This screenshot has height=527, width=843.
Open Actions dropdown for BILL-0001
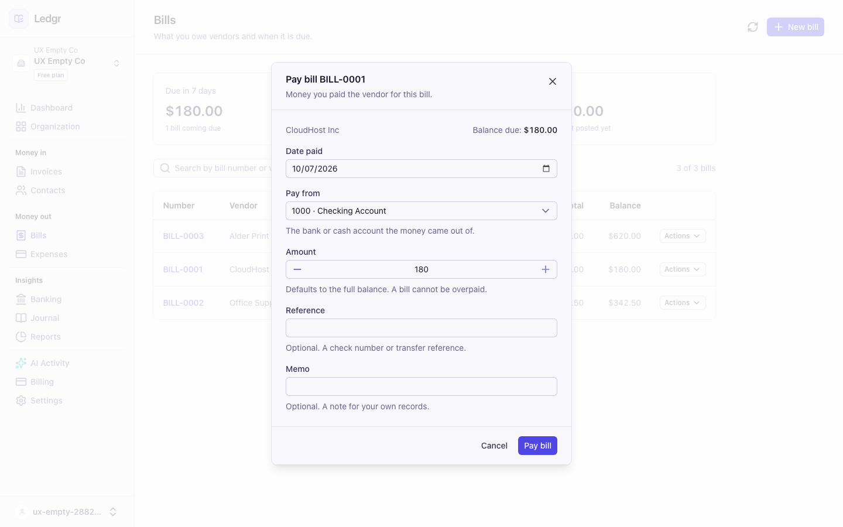click(683, 269)
